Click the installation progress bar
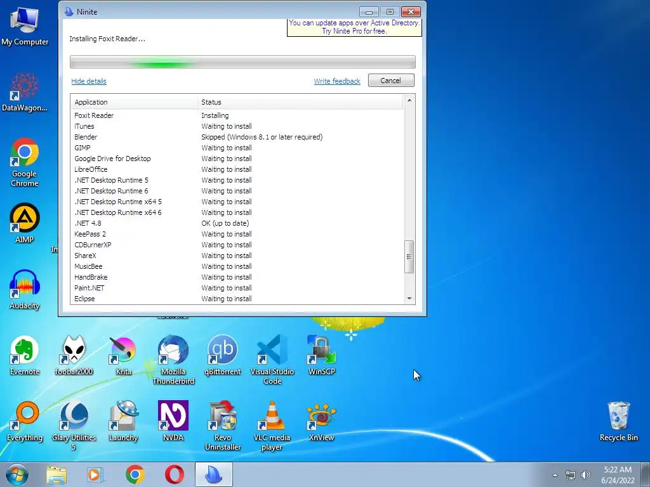This screenshot has width=650, height=487. coord(242,62)
